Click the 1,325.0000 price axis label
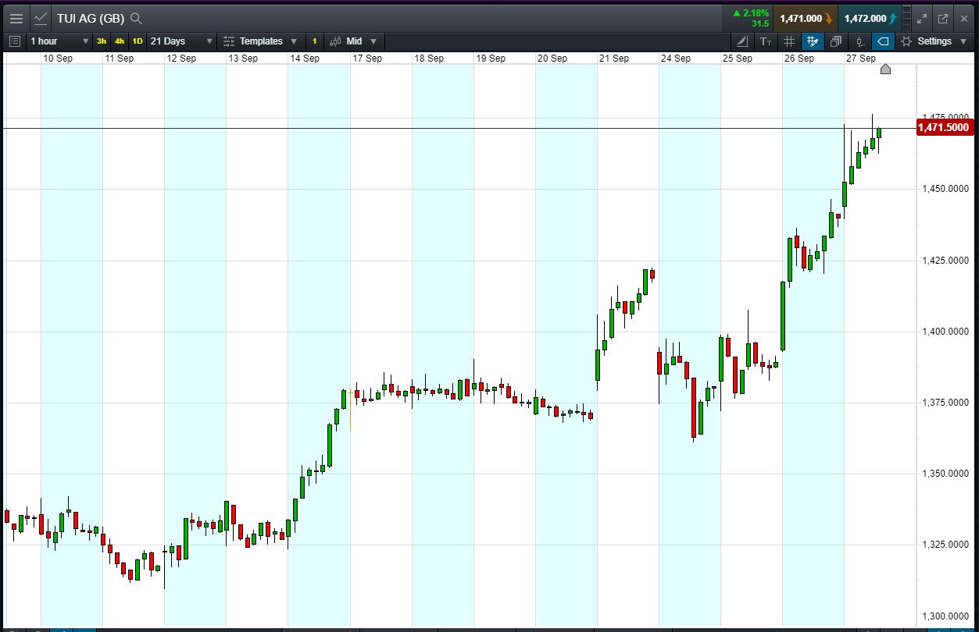 (x=945, y=545)
